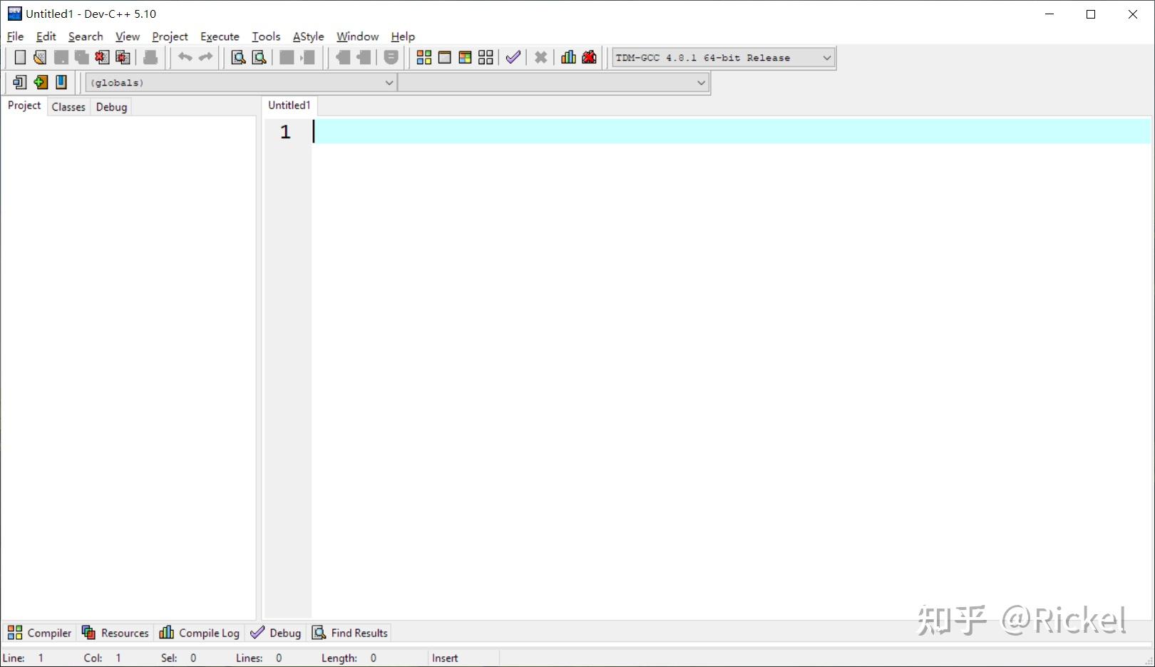Click the Compile colored-squares icon
Viewport: 1155px width, 667px height.
424,58
